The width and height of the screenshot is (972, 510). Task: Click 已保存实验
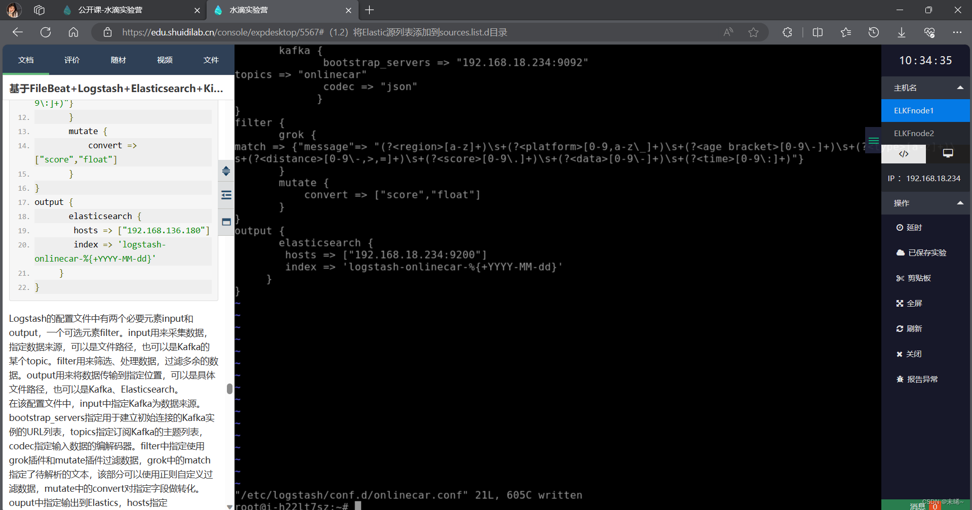tap(921, 253)
